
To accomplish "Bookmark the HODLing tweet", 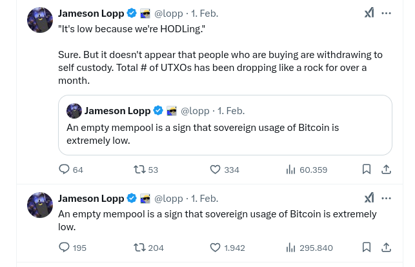I will click(366, 170).
